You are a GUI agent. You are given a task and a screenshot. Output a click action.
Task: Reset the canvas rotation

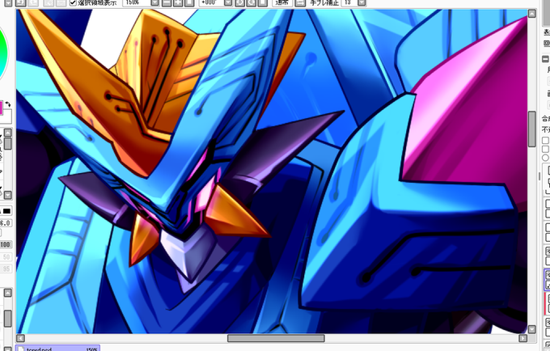[262, 2]
